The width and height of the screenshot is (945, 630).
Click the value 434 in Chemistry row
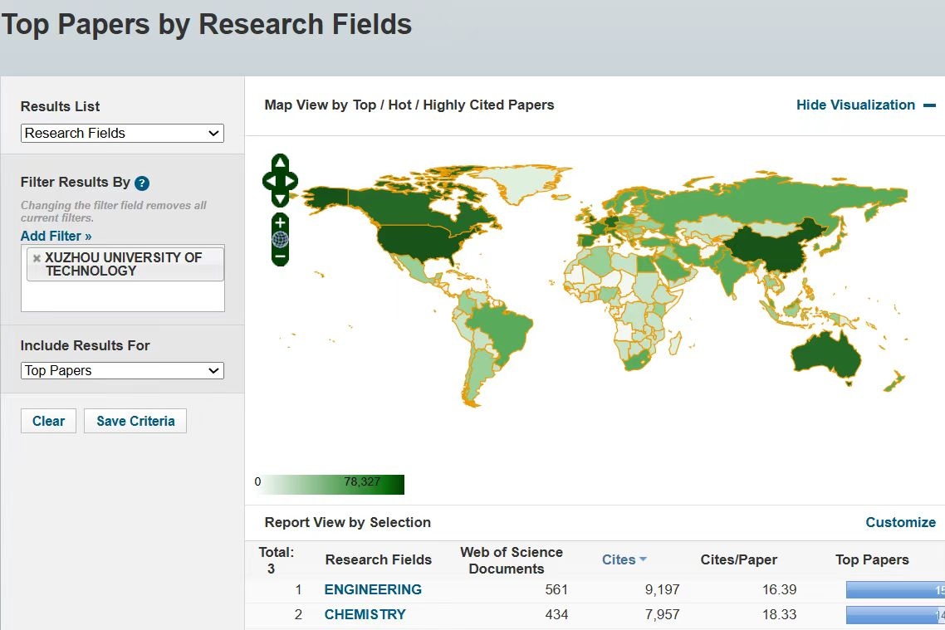pyautogui.click(x=556, y=614)
